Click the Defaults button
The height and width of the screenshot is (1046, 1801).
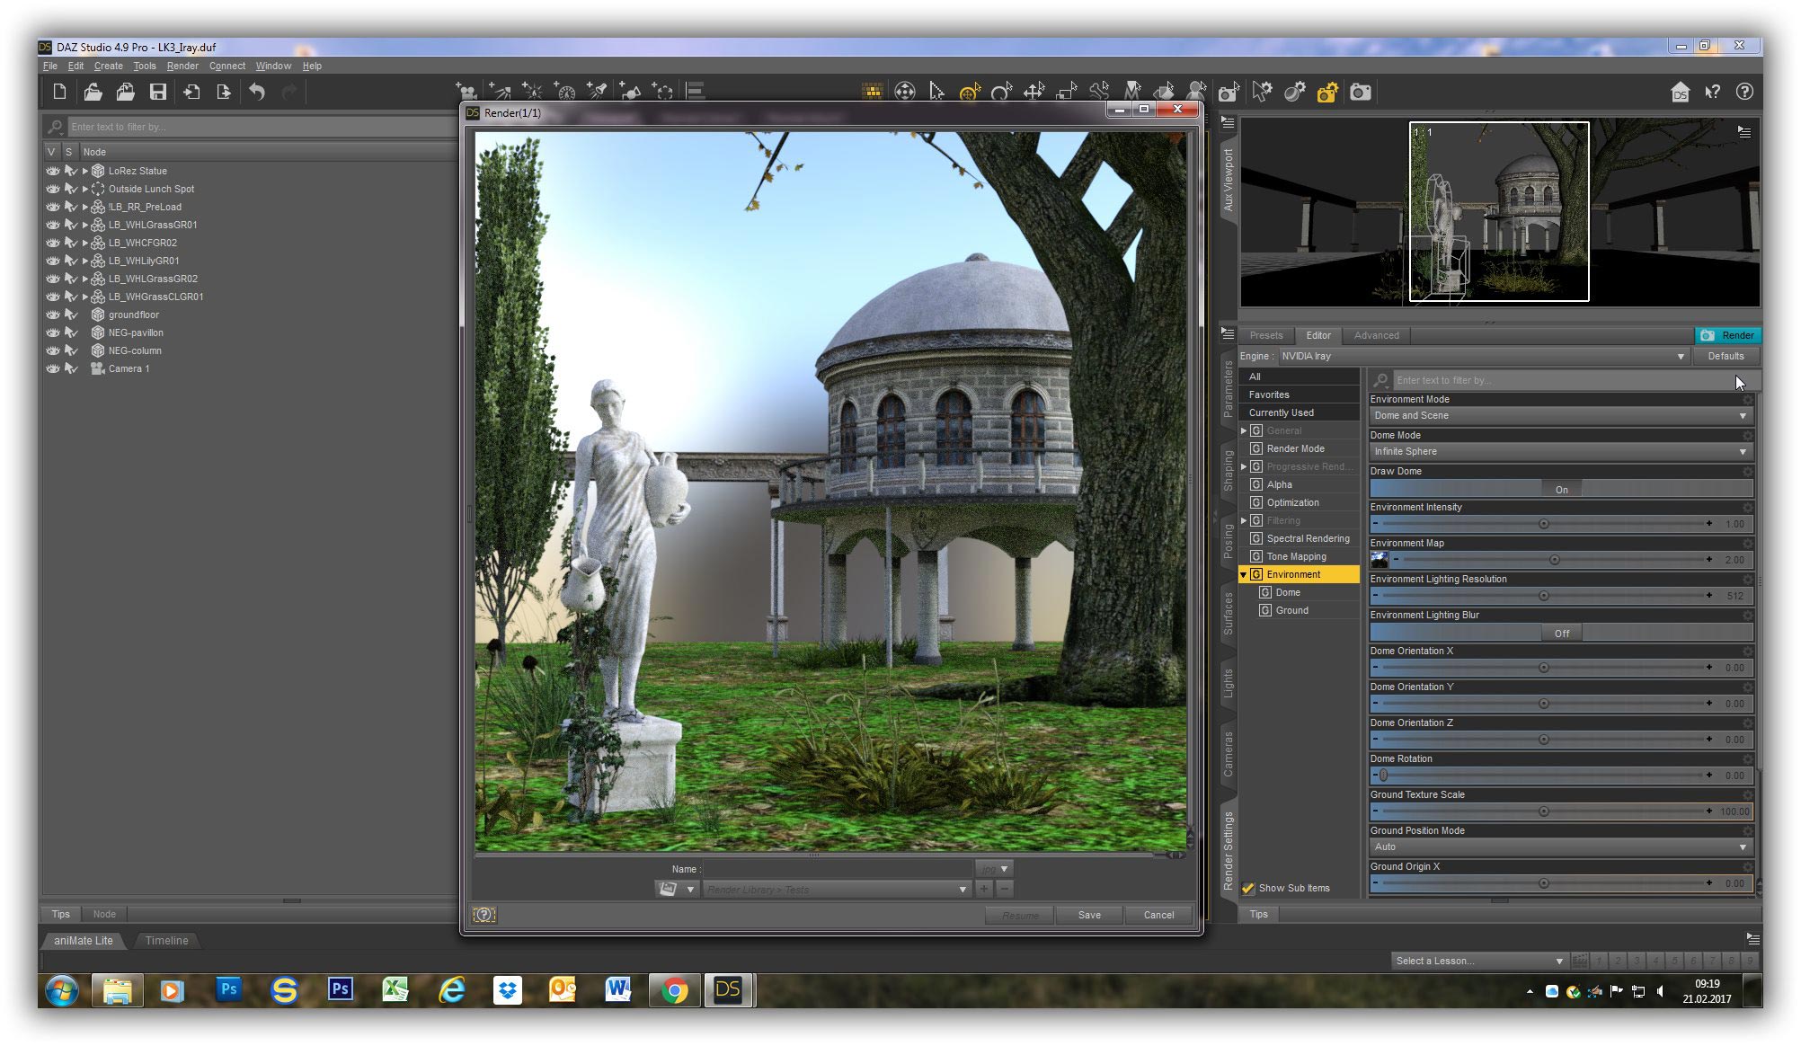pyautogui.click(x=1726, y=356)
